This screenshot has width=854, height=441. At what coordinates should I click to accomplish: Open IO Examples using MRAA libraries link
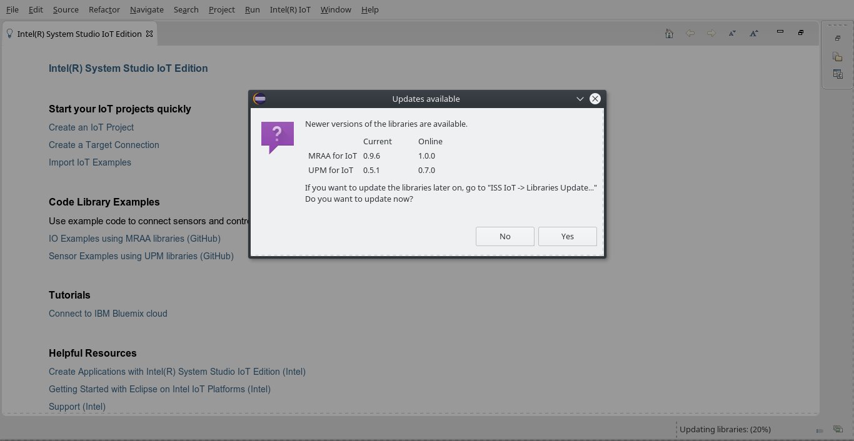[x=134, y=239]
